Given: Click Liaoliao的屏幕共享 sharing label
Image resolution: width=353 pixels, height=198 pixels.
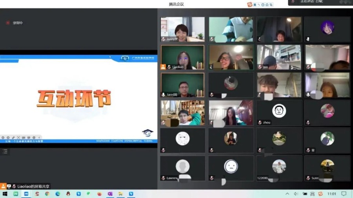Looking at the screenshot, I should coord(33,186).
